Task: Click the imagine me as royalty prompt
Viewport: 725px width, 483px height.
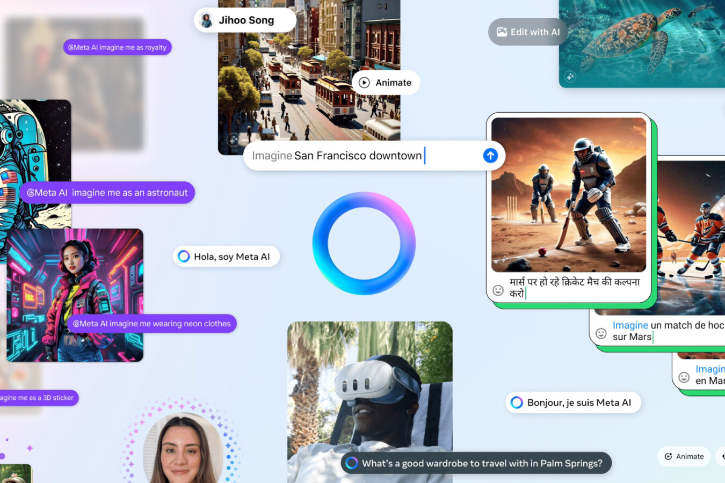Action: pyautogui.click(x=117, y=47)
